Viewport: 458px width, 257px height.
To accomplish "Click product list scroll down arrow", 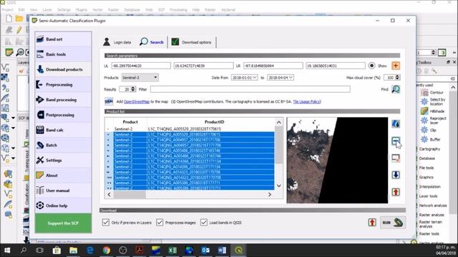I will [279, 186].
